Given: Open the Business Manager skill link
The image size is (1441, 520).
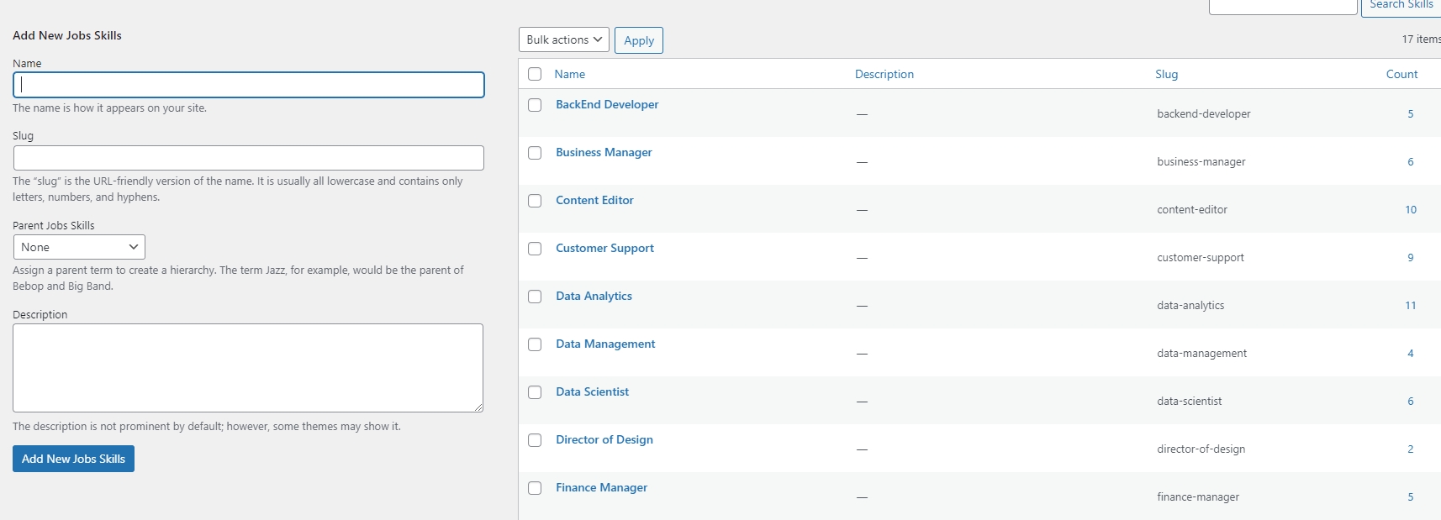Looking at the screenshot, I should click(x=604, y=152).
